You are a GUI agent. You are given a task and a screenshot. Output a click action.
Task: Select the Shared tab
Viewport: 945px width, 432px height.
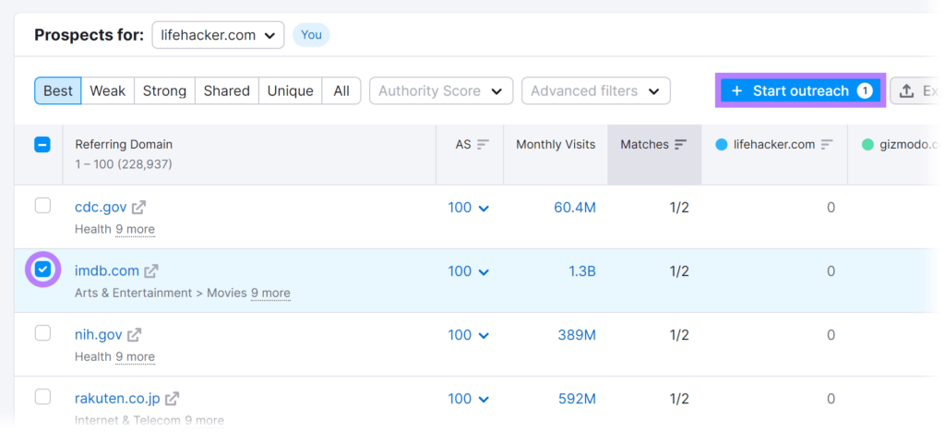pos(227,91)
